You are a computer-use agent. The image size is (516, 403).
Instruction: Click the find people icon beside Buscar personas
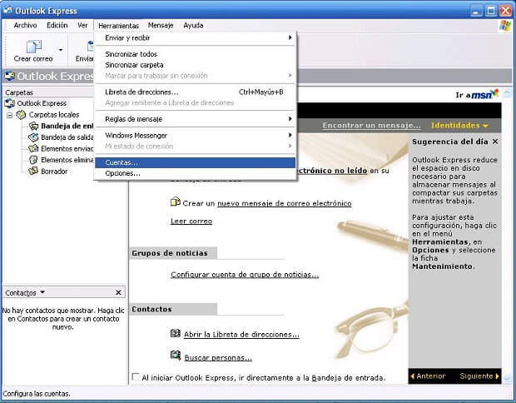(176, 356)
